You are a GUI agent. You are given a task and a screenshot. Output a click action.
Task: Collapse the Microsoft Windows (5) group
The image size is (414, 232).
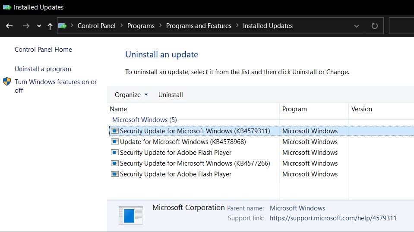coord(145,120)
